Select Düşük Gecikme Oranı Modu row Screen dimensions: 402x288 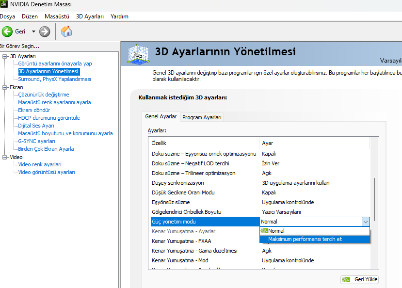coord(260,192)
